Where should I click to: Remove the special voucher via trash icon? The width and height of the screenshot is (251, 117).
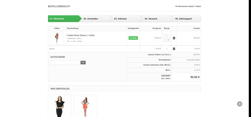[x=174, y=49]
